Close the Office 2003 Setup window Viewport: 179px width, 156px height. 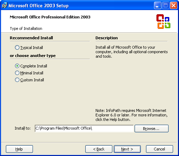point(173,6)
